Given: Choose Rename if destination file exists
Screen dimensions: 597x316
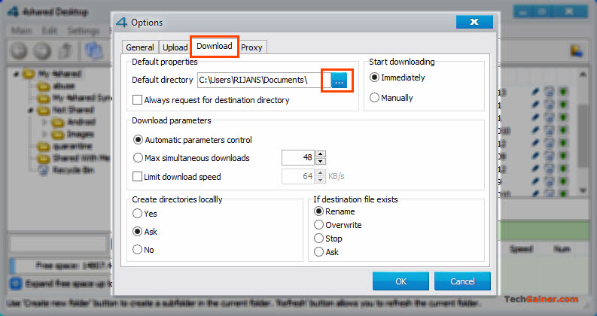Looking at the screenshot, I should coord(334,211).
